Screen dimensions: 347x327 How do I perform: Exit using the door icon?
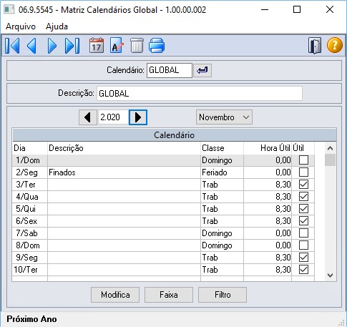coord(315,45)
